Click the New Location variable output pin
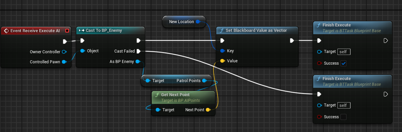 point(198,22)
